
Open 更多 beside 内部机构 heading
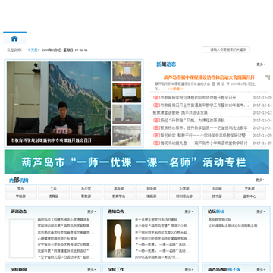click(260, 180)
